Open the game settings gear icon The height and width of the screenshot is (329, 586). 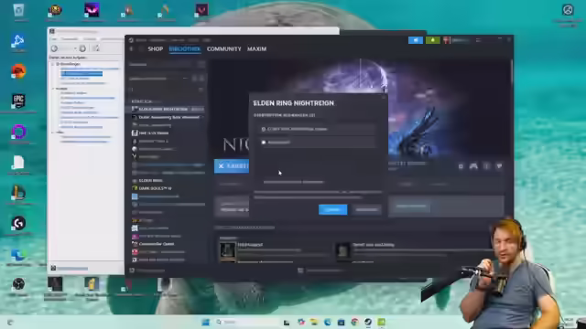(461, 166)
